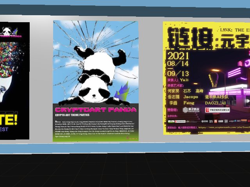Click the panda head logo on left black poster
Image resolution: width=250 pixels, height=187 pixels.
pos(7,31)
